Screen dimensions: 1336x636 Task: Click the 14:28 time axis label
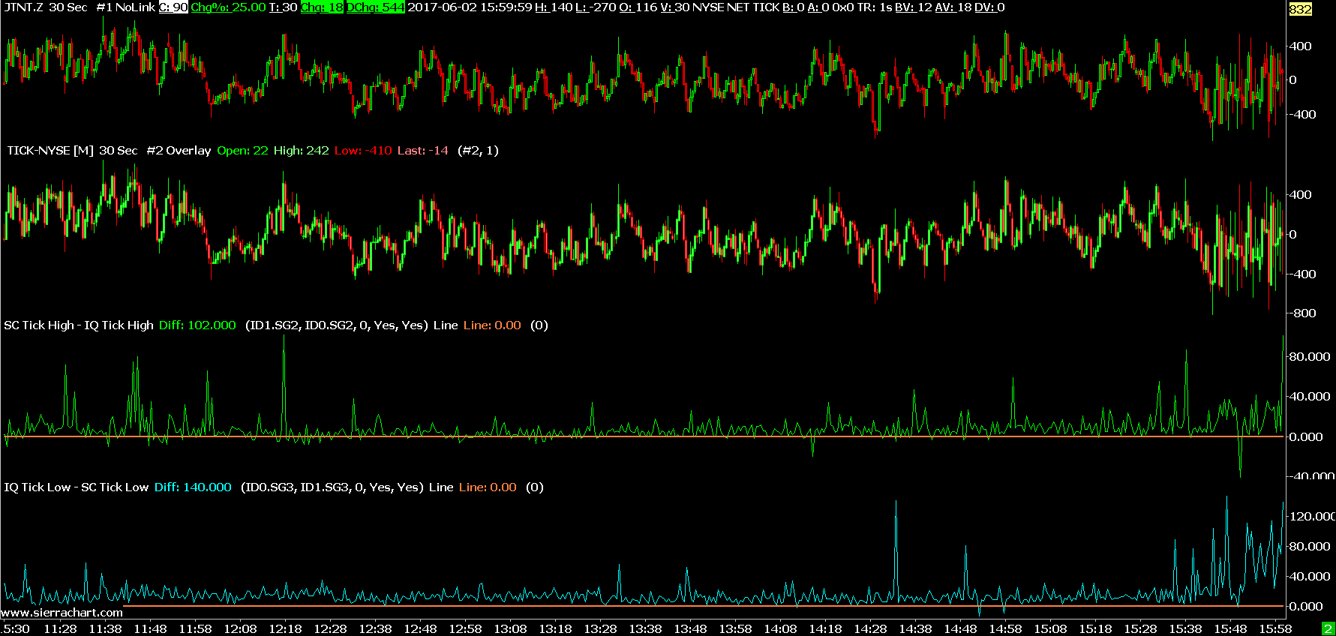tap(870, 629)
